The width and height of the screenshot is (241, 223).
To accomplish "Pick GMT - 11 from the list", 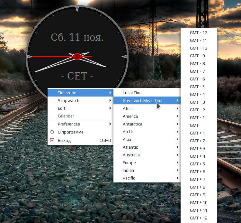I will (x=199, y=40).
